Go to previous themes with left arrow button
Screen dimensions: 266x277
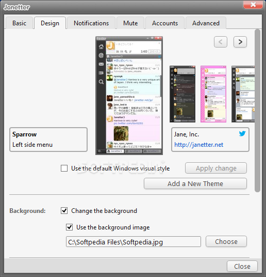pyautogui.click(x=221, y=42)
